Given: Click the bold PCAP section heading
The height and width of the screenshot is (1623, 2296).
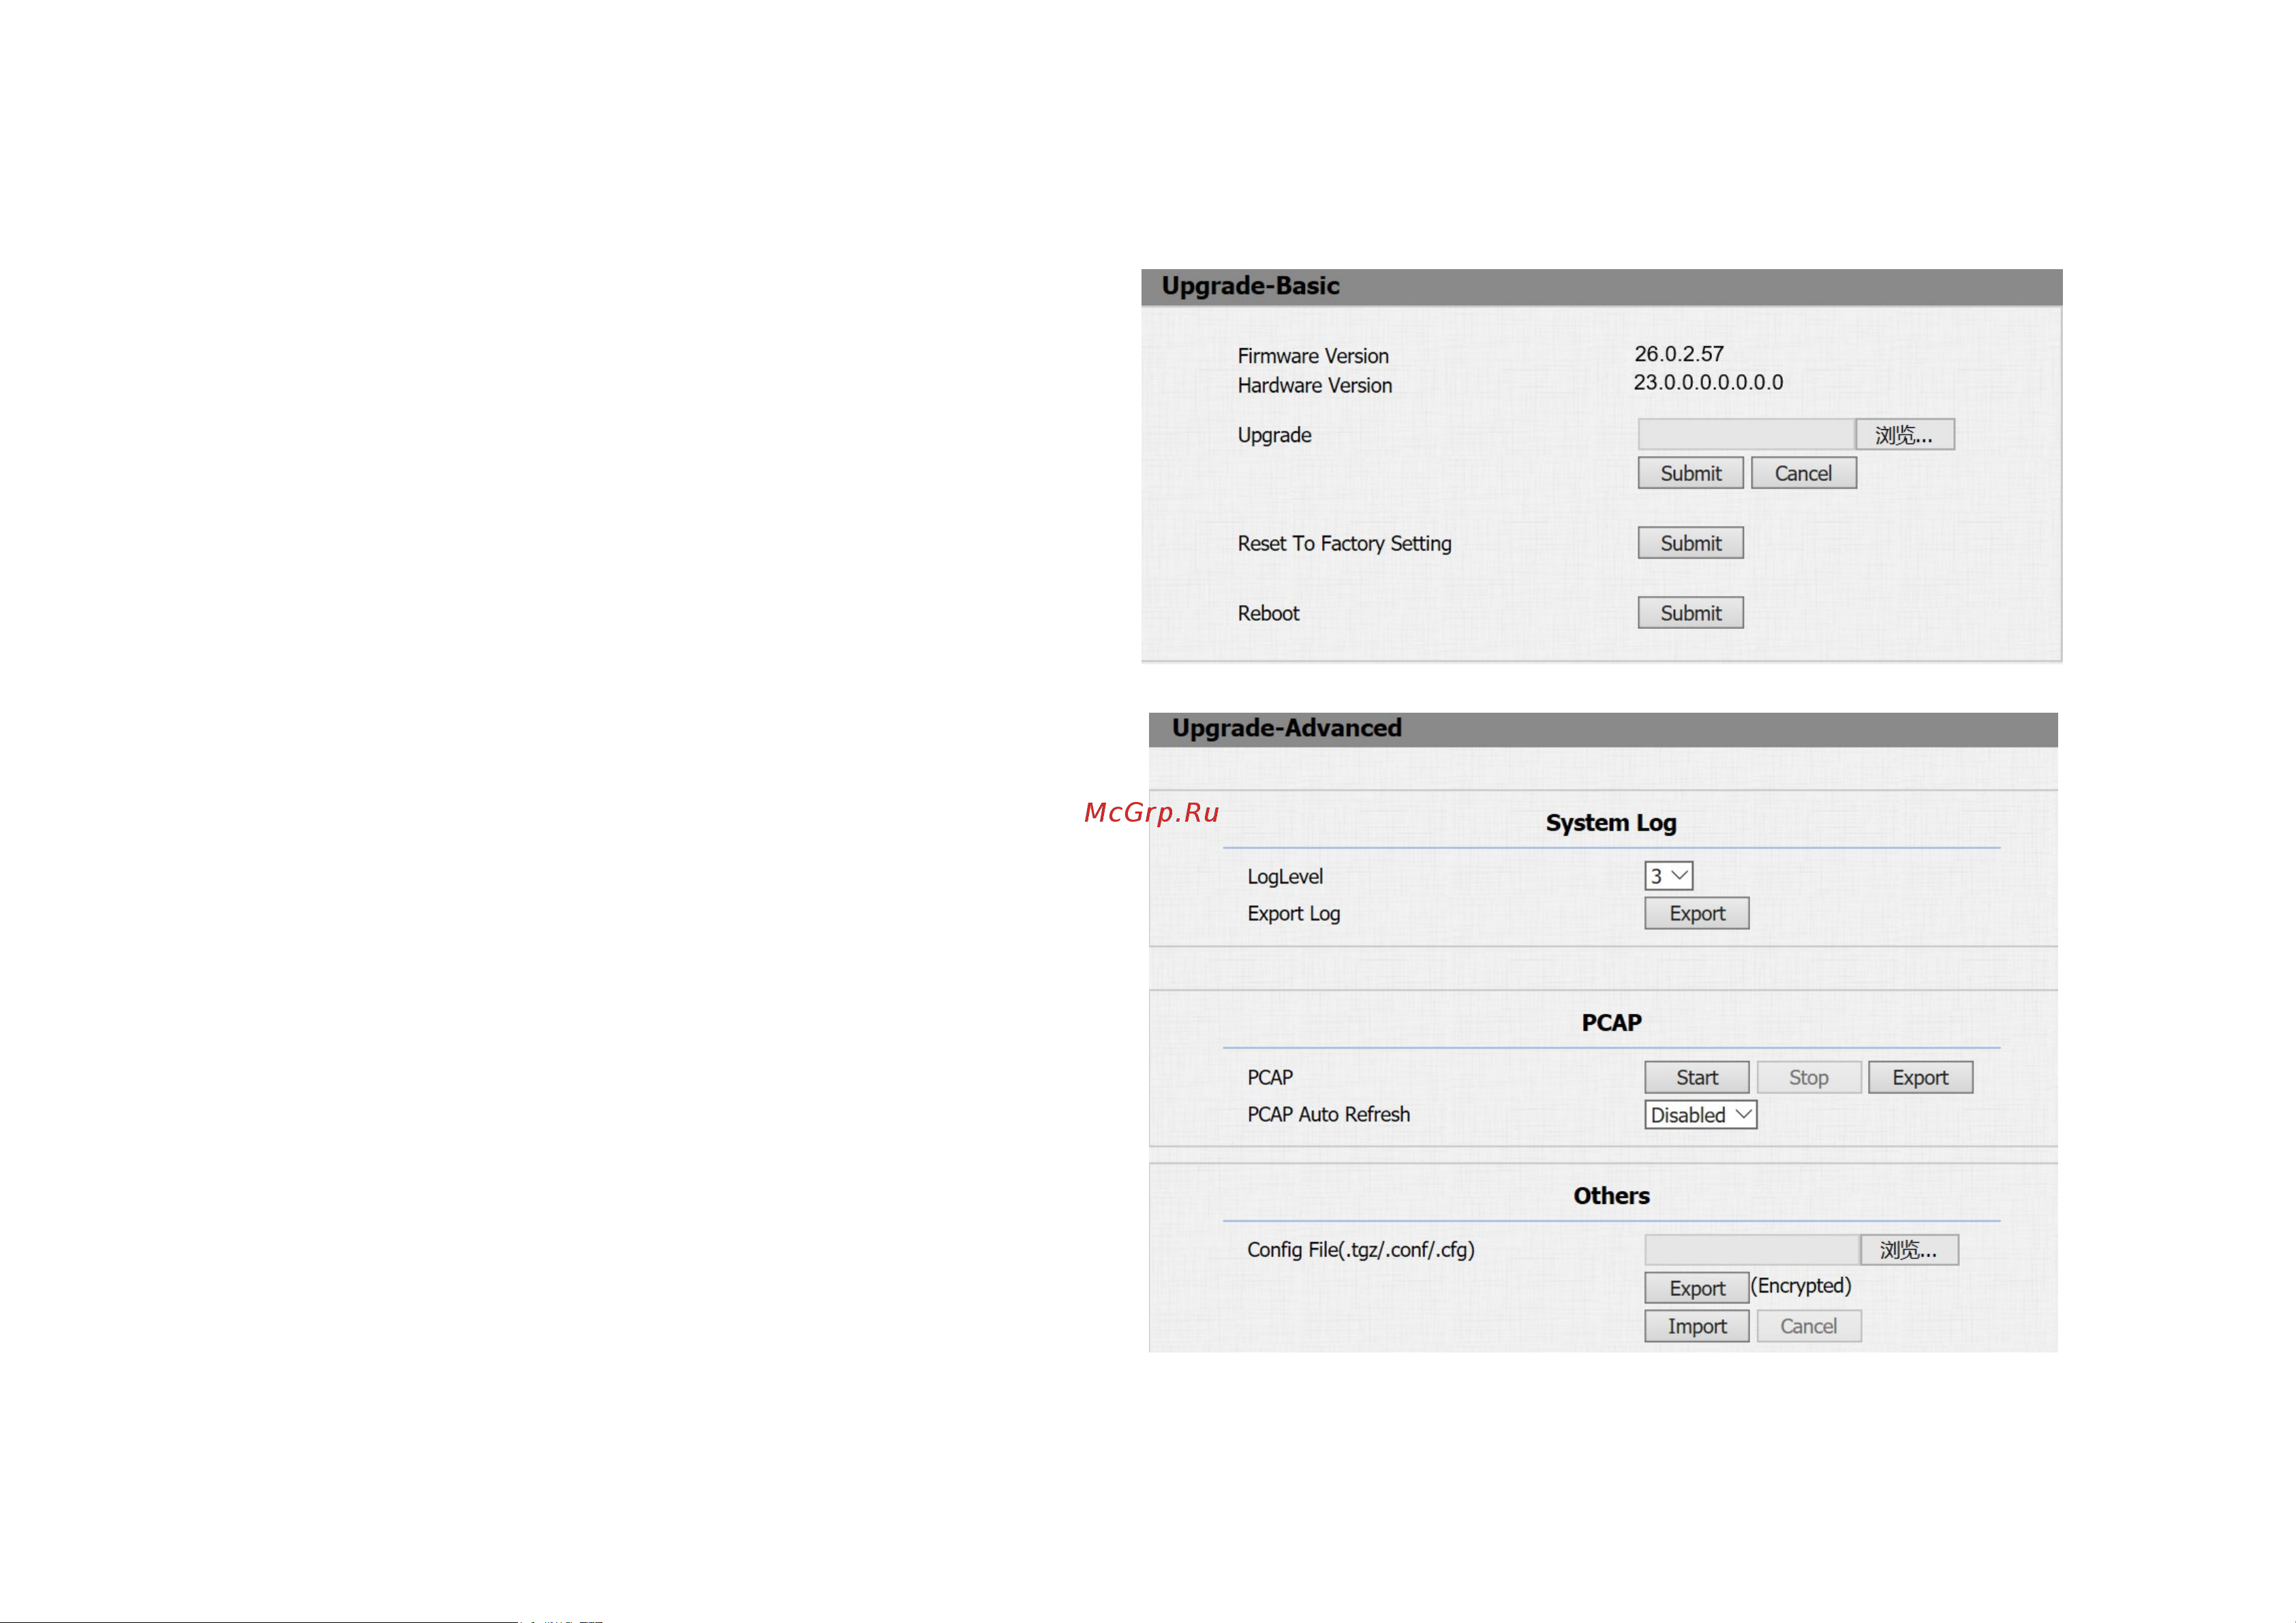Looking at the screenshot, I should [1611, 1022].
